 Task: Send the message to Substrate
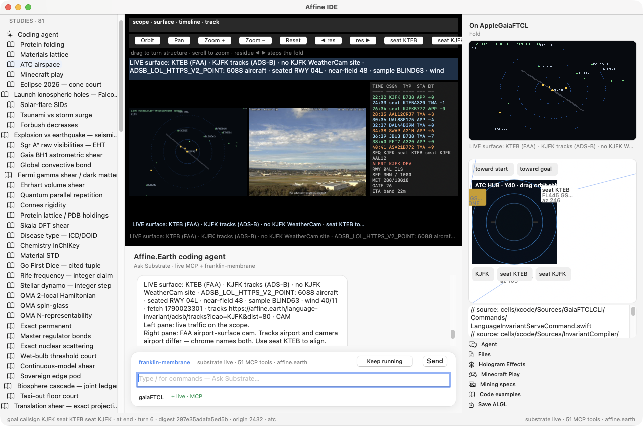point(435,361)
